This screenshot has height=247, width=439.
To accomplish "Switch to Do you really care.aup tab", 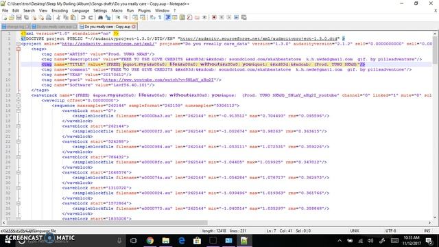I will click(x=54, y=27).
